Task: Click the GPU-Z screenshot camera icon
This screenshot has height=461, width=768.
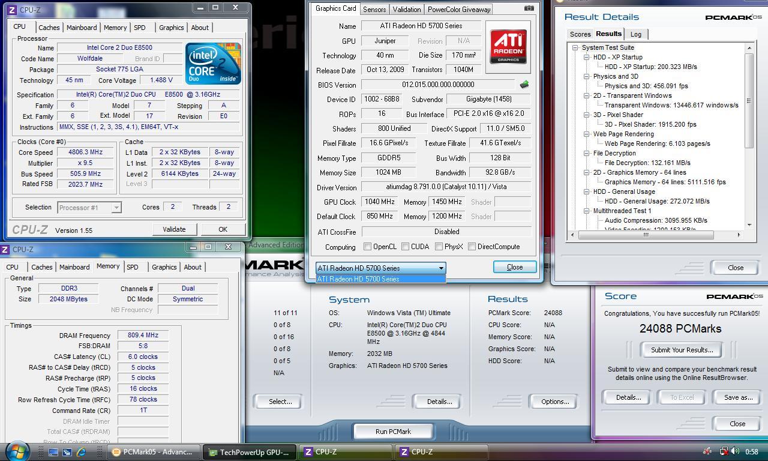Action: tap(529, 8)
